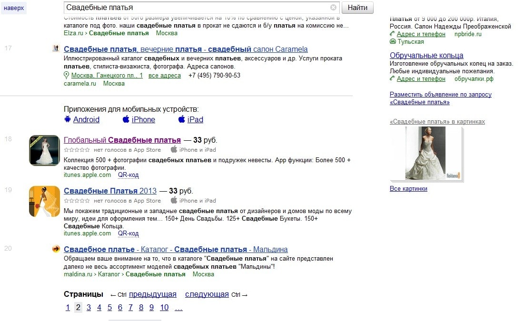Open the Обручальные кольца ad link
This screenshot has width=524, height=321.
pyautogui.click(x=426, y=56)
